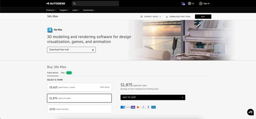Expand the Contact Sales dropdown
Image resolution: width=256 pixels, height=119 pixels.
(151, 17)
